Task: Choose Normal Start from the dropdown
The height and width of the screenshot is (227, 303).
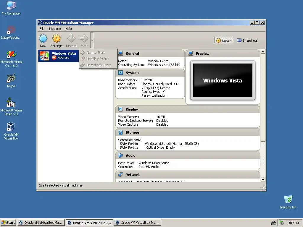Action: [98, 53]
